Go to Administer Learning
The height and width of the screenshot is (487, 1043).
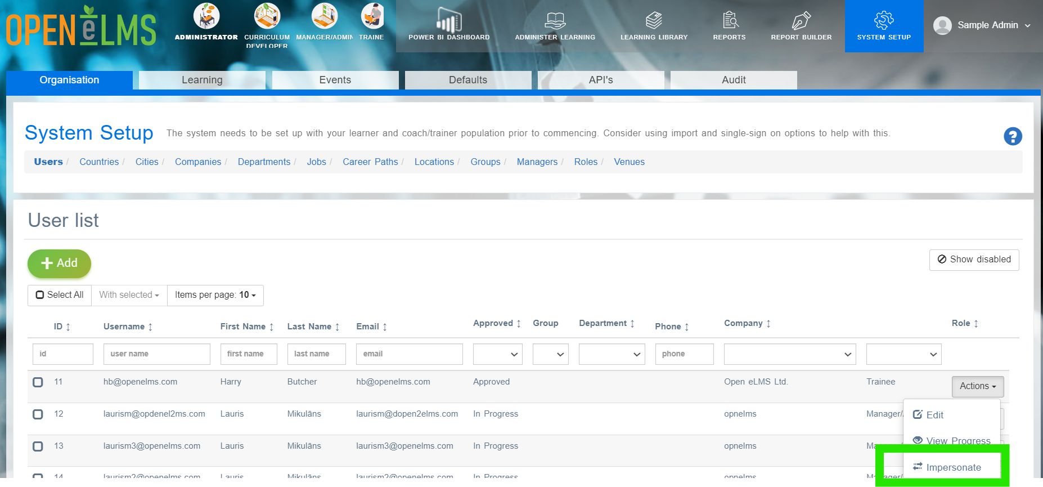coord(555,26)
